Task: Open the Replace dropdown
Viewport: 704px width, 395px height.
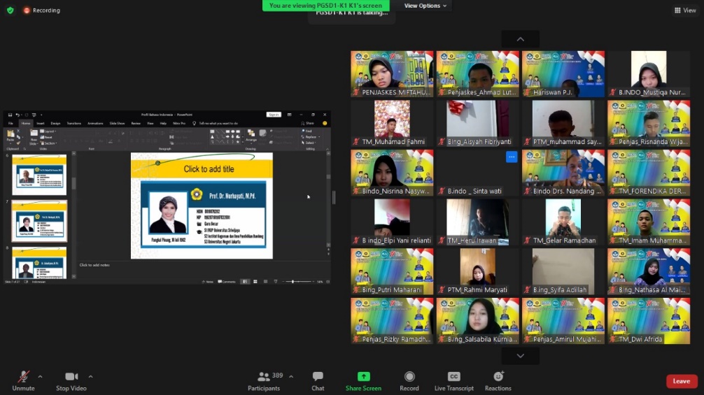Action: (311, 137)
